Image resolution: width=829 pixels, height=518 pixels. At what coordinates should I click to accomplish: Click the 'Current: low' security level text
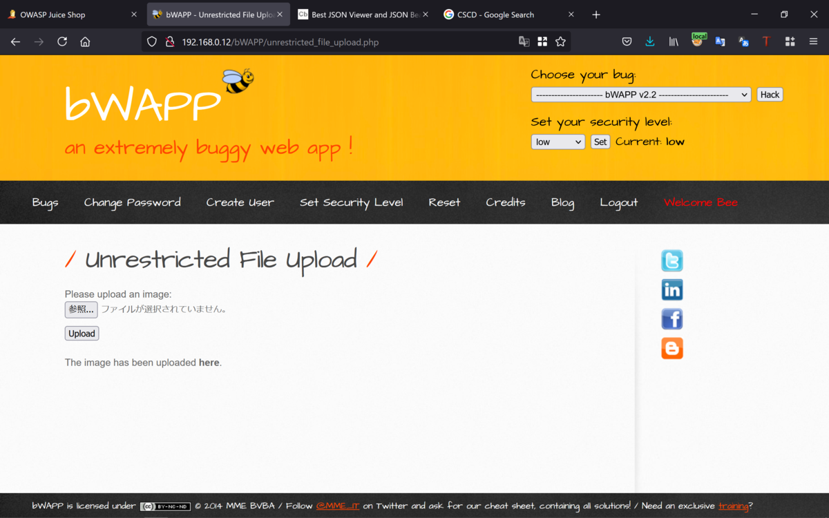pyautogui.click(x=650, y=142)
